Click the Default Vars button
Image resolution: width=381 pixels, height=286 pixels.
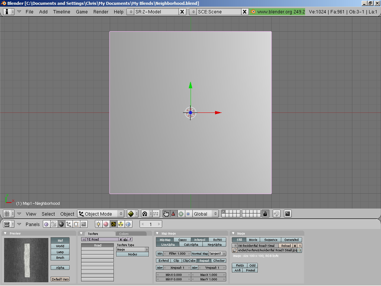[60, 279]
